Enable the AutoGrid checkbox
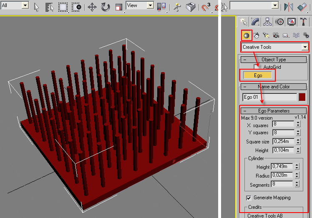Viewport: 312px width, 218px height. pyautogui.click(x=256, y=67)
